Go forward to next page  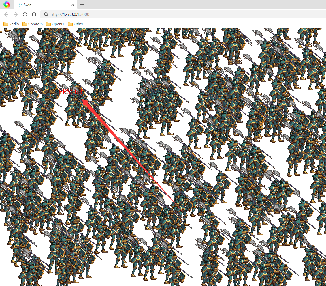coord(16,14)
